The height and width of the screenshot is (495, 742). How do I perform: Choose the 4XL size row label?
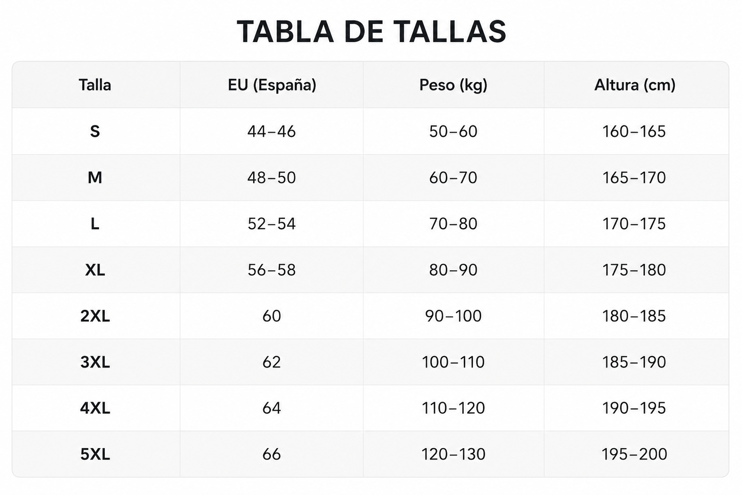click(95, 408)
